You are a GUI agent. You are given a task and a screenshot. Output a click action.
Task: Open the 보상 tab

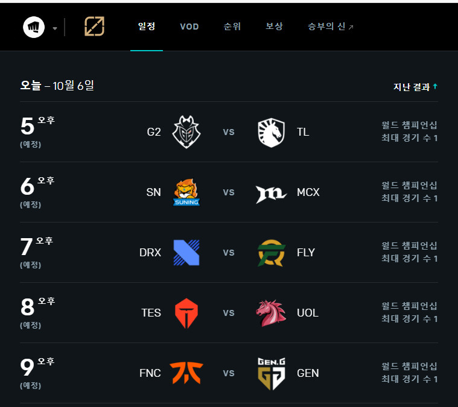point(274,27)
